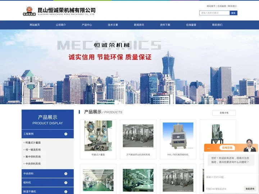Open 联系我们 in the main navigation bar
The image size is (259, 194).
[217, 25]
